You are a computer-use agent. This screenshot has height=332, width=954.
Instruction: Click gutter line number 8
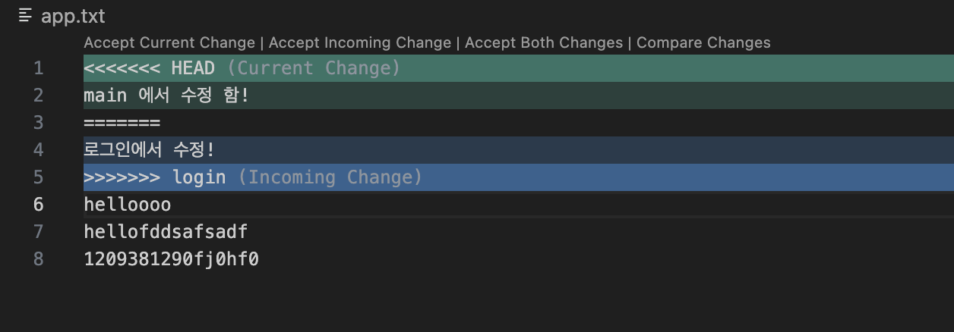pyautogui.click(x=39, y=259)
